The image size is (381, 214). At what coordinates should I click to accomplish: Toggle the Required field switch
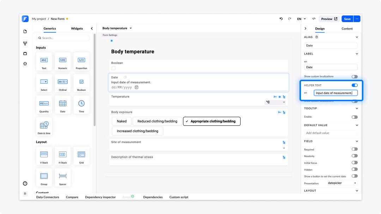[x=355, y=149]
